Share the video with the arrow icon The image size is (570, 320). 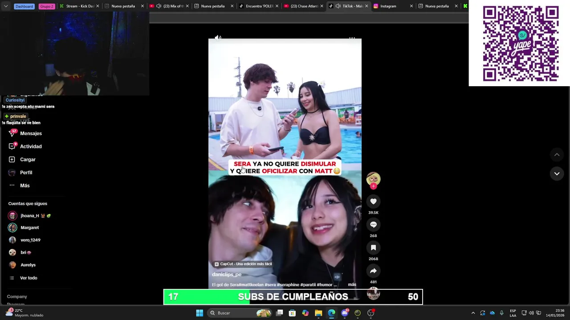click(373, 271)
